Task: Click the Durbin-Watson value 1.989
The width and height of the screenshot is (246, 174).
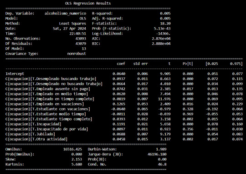Action: coord(161,149)
